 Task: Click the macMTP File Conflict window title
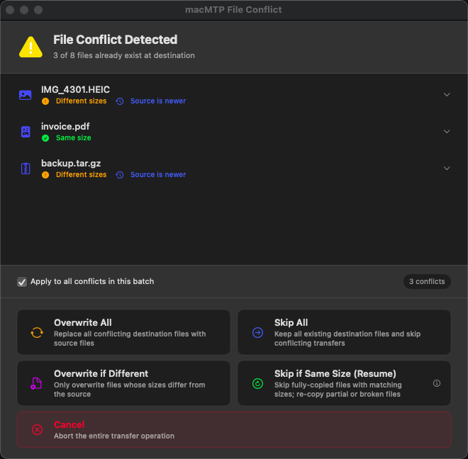(233, 10)
